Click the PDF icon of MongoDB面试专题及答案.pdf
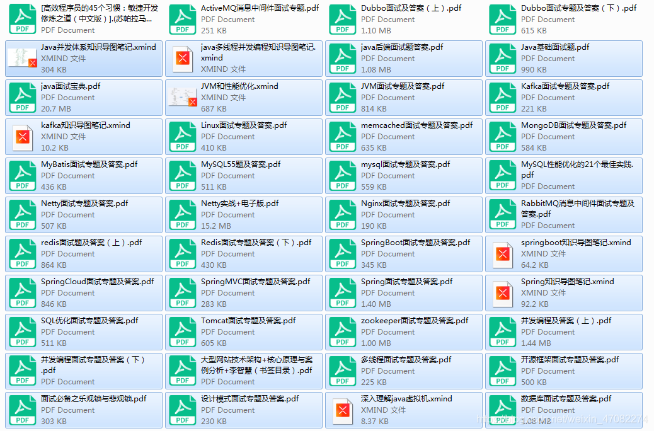 (503, 137)
